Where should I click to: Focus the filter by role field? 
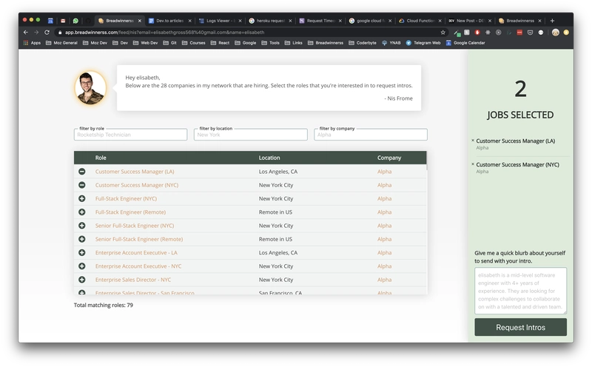click(x=131, y=135)
